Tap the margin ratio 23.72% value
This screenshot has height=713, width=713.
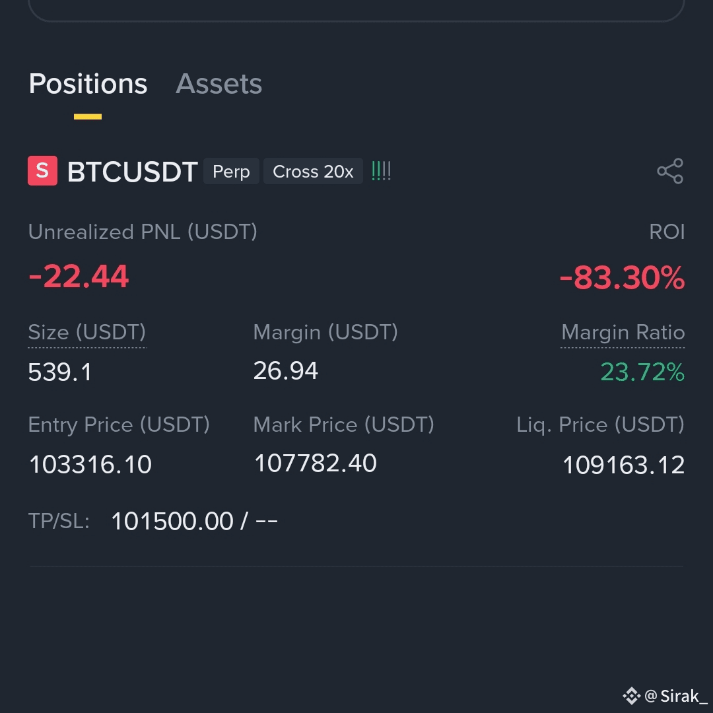[642, 372]
